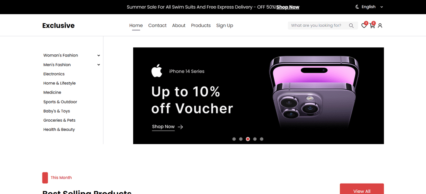Toggle dark mode moon icon
Screen dimensions: 426x194
pyautogui.click(x=357, y=7)
